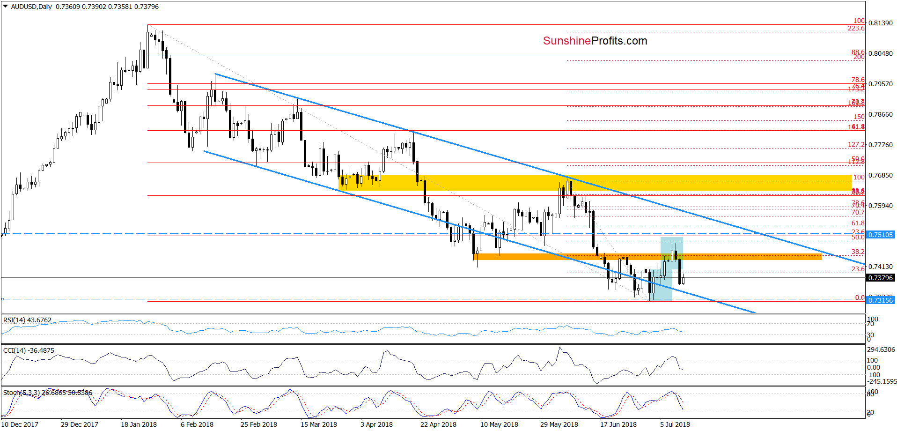
Task: Click the 223.6 Fibonacci level label
Action: coord(856,29)
